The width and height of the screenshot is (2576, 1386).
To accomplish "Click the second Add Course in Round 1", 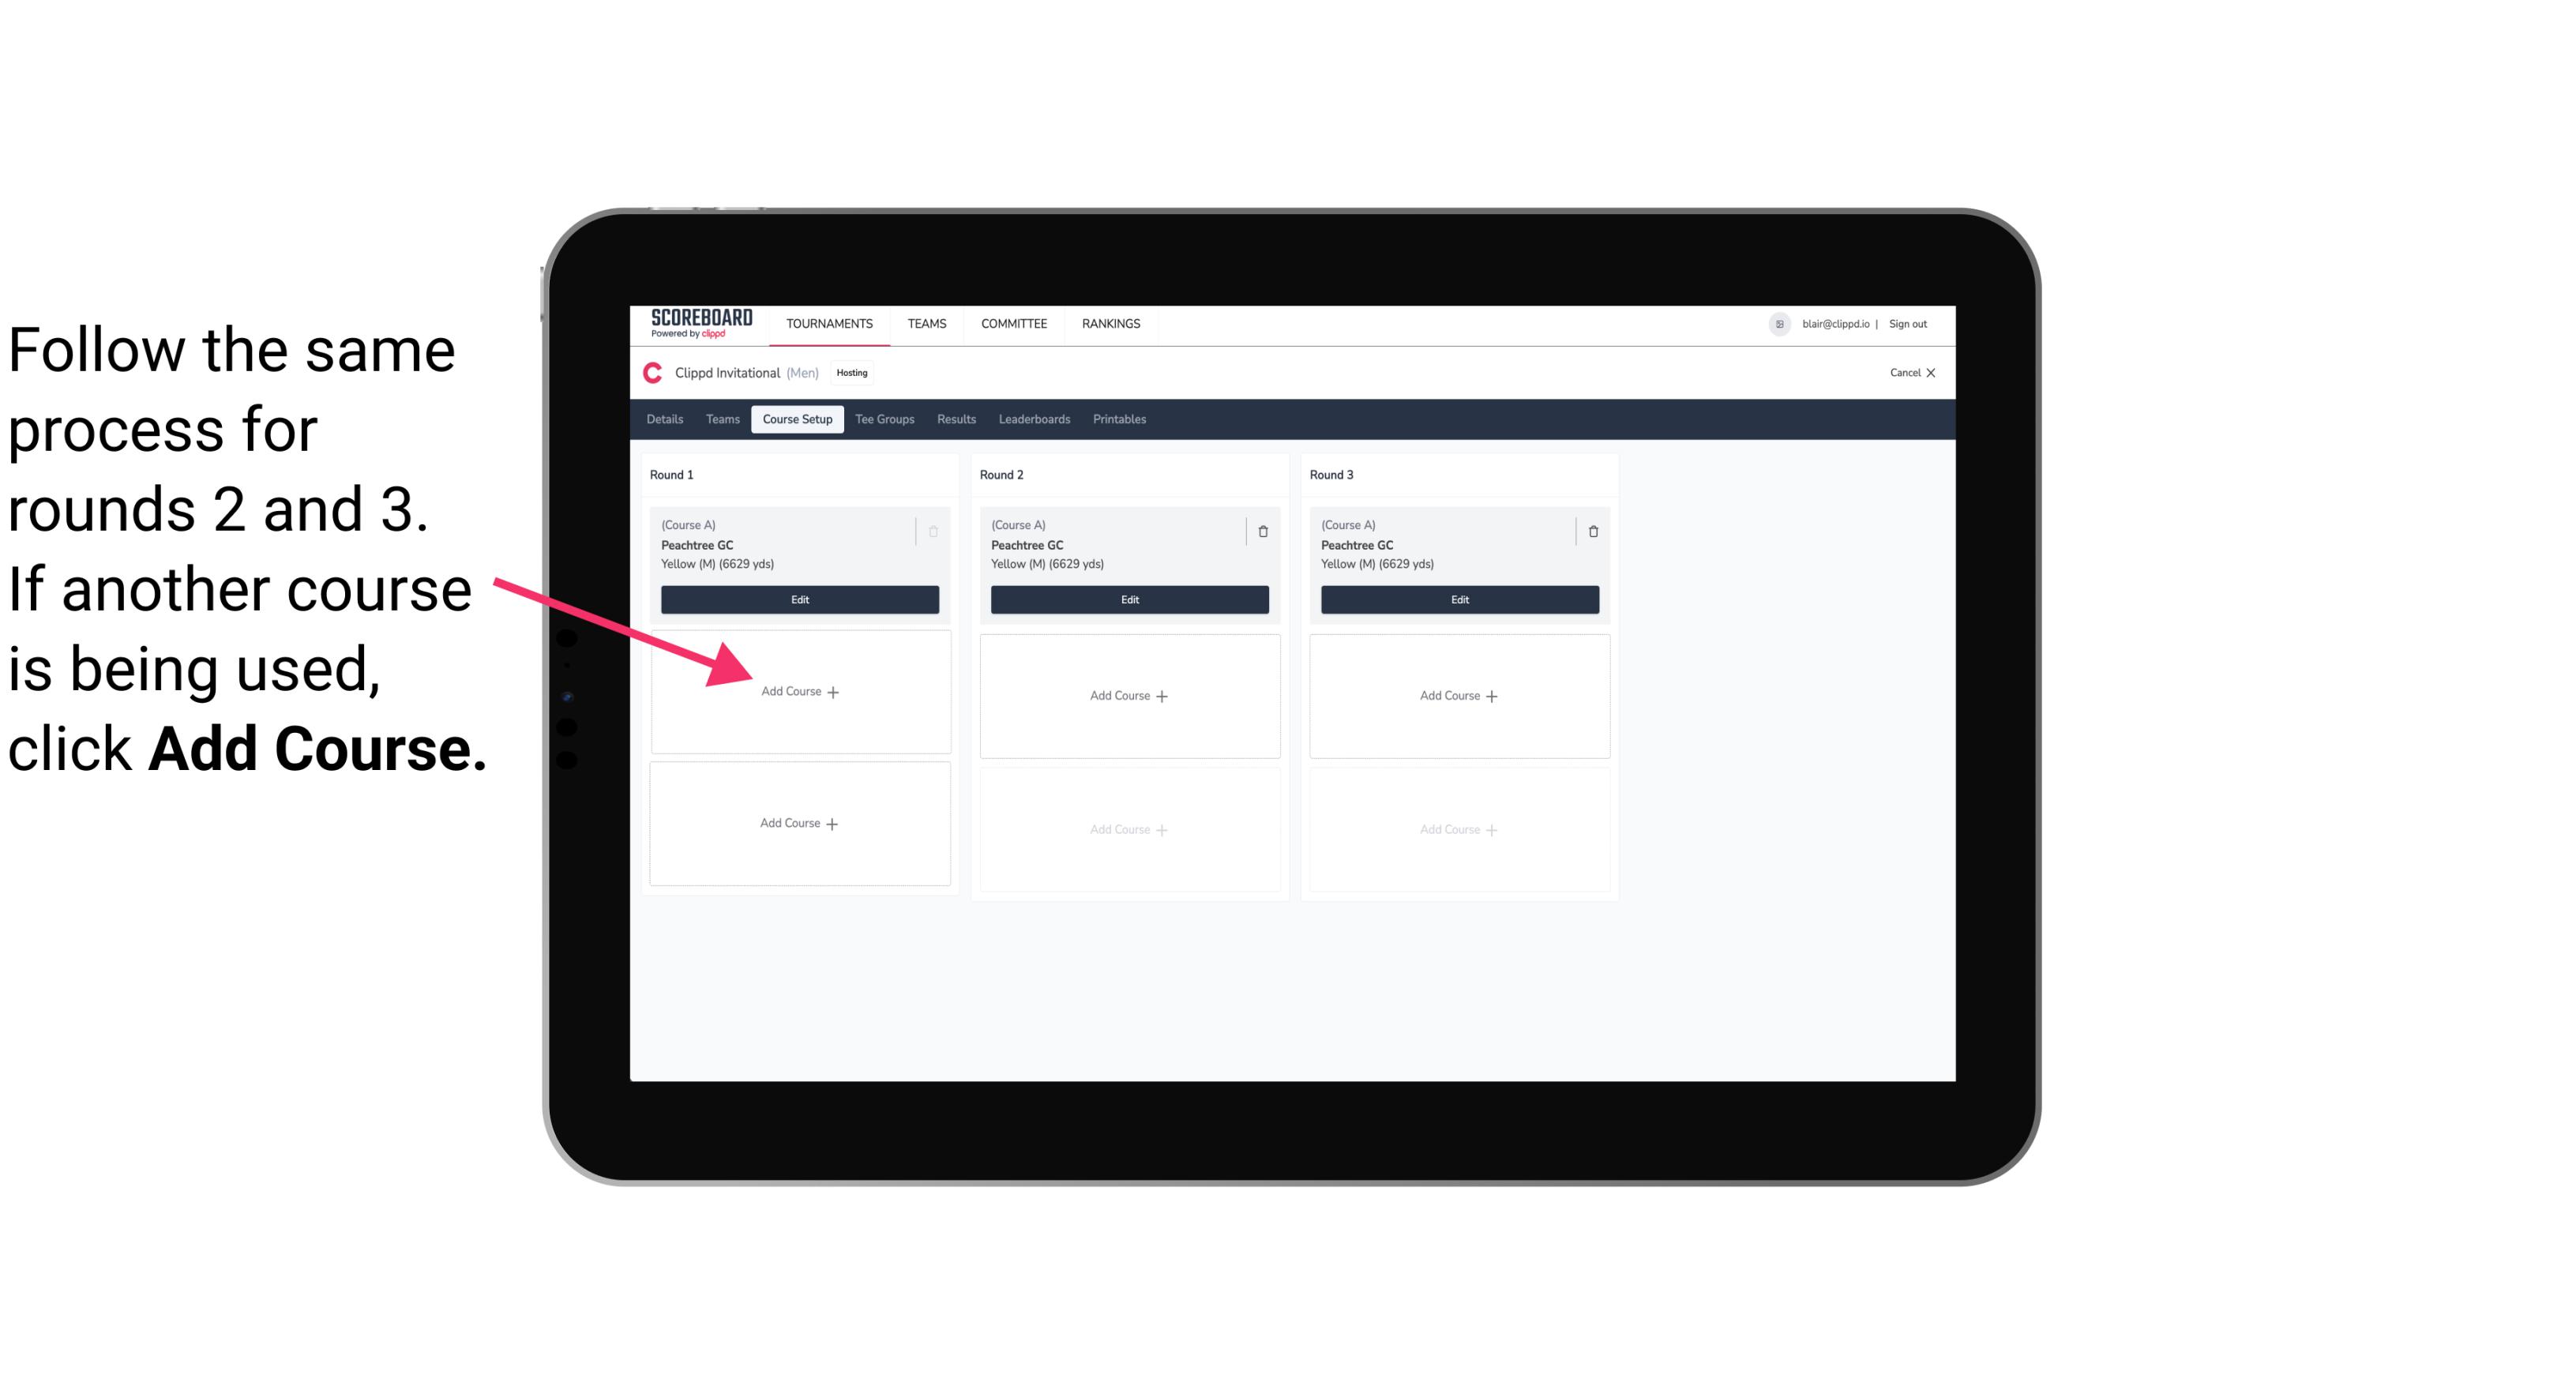I will point(798,823).
